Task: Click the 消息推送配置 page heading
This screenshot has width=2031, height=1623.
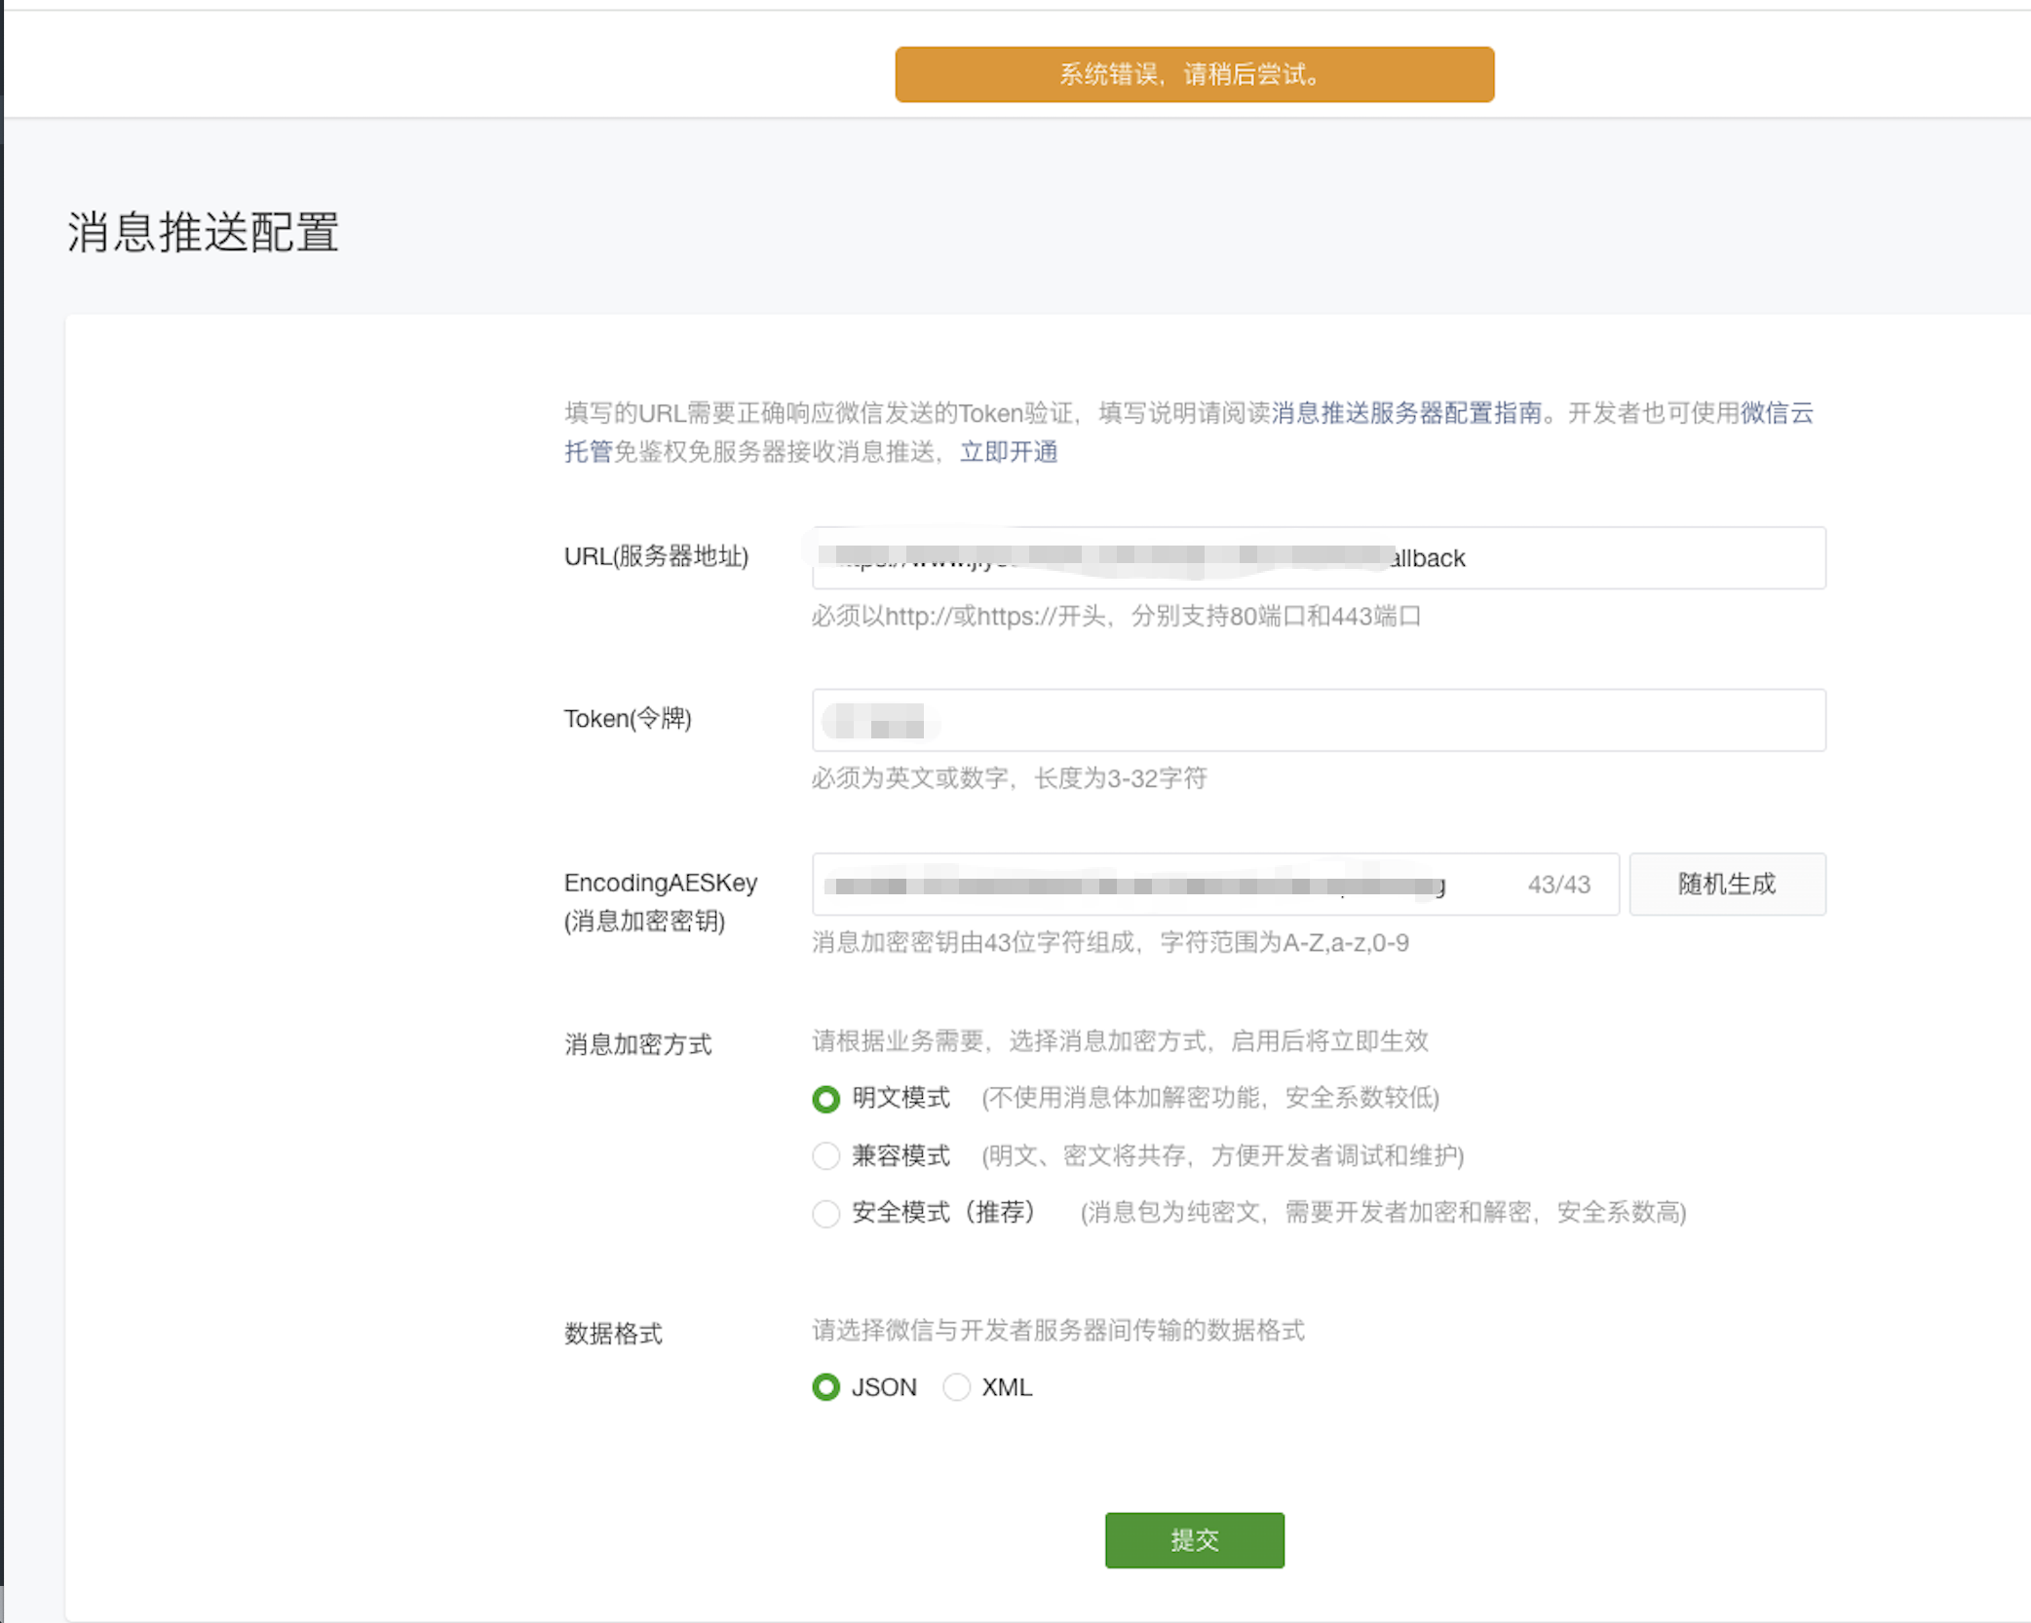Action: 203,233
